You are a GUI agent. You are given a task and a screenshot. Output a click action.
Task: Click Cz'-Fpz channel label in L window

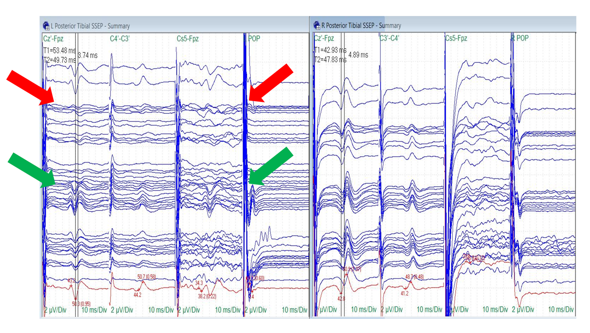[53, 39]
